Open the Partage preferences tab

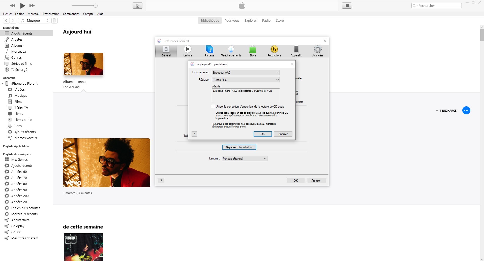tap(209, 51)
